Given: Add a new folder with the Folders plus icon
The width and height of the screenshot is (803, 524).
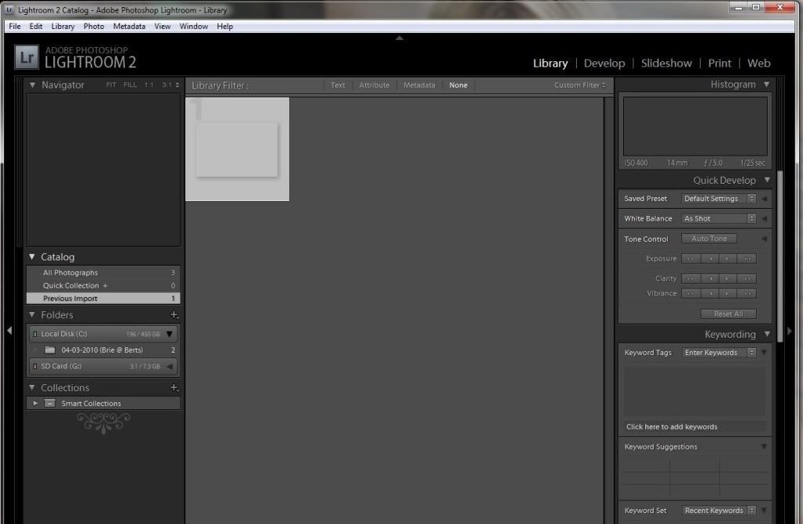Looking at the screenshot, I should click(174, 315).
